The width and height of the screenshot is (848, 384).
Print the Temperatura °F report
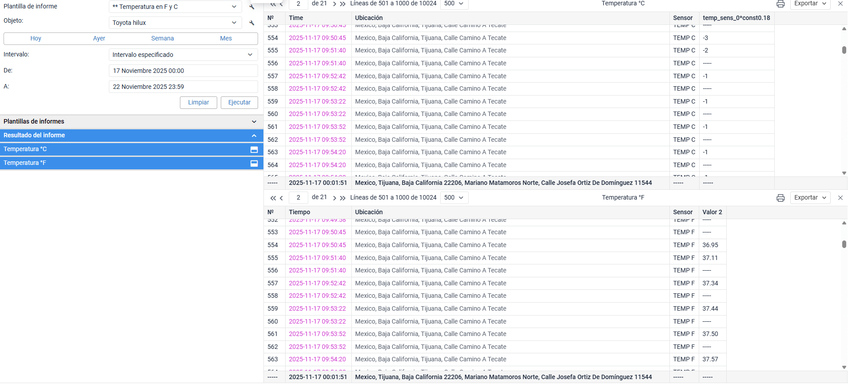pyautogui.click(x=780, y=198)
